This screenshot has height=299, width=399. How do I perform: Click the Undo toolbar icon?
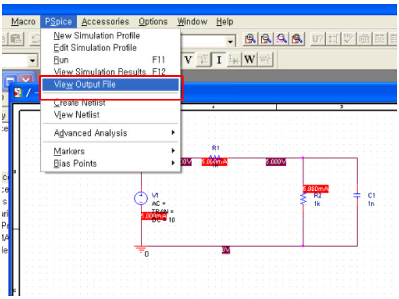[35, 39]
